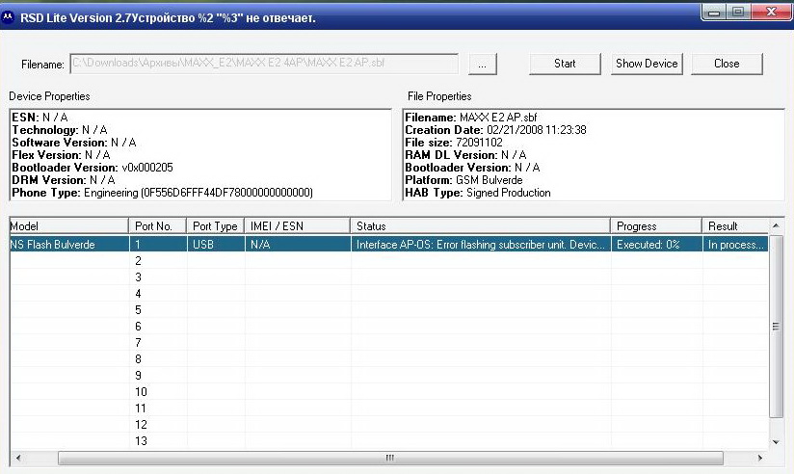The image size is (794, 474).
Task: Click the Close button beside Show Device
Action: pyautogui.click(x=727, y=64)
